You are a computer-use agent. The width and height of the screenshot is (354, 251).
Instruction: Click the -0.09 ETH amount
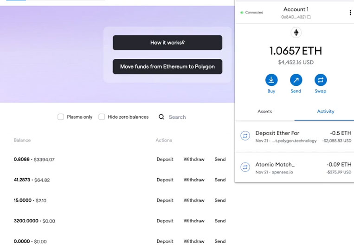(x=339, y=165)
